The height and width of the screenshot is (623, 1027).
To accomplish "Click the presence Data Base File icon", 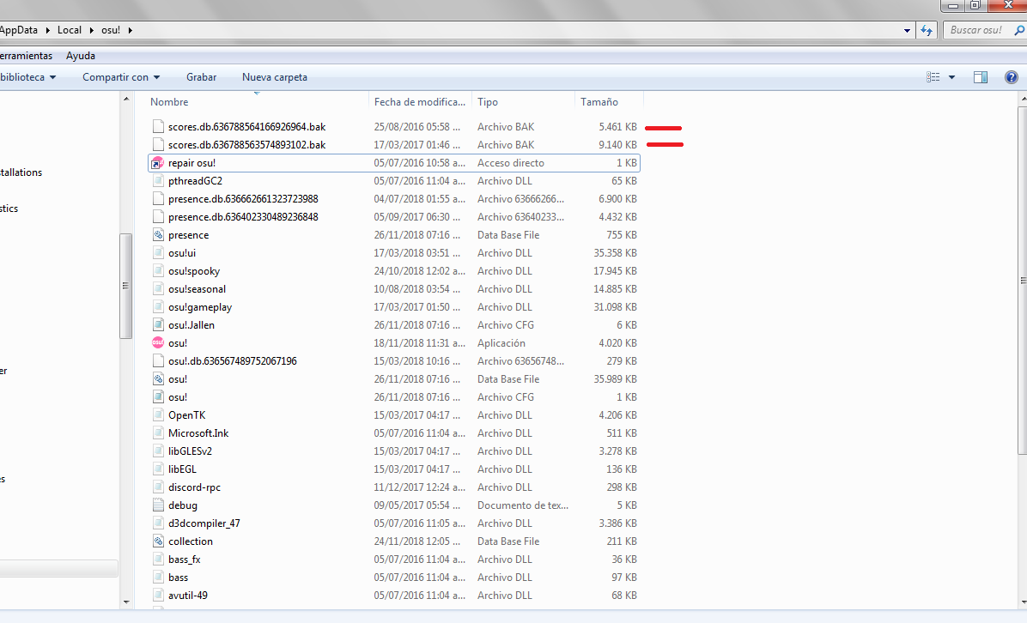I will pos(158,235).
